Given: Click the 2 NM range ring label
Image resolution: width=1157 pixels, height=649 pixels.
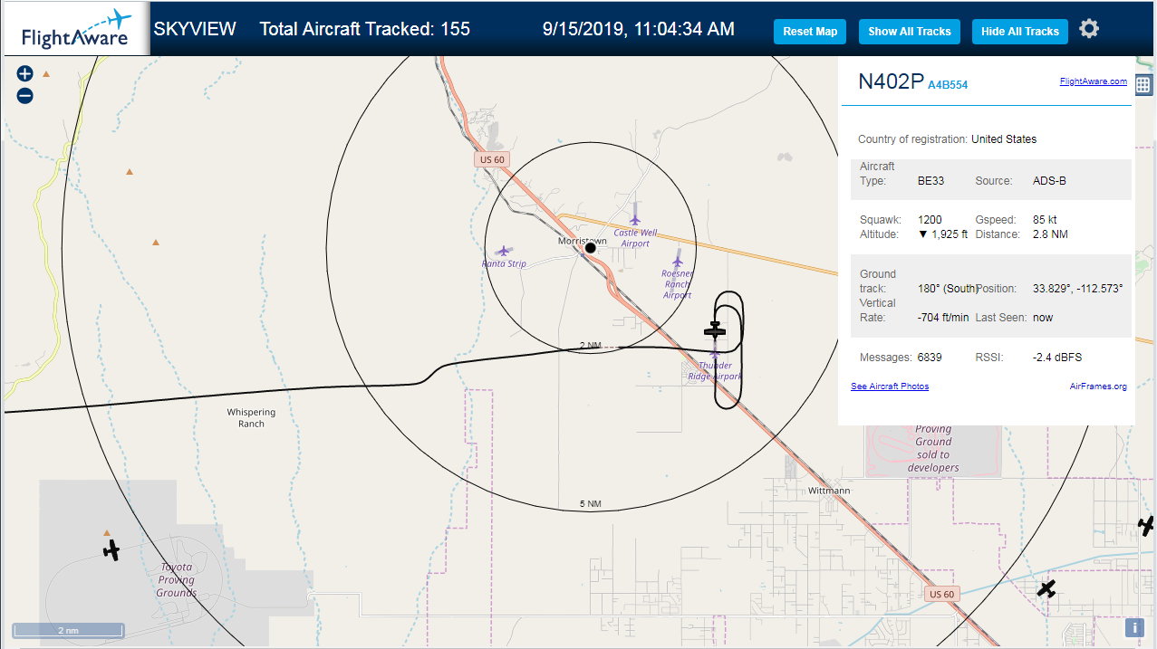Looking at the screenshot, I should click(x=590, y=346).
